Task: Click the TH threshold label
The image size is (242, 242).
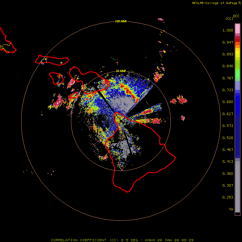Action: pos(231,209)
